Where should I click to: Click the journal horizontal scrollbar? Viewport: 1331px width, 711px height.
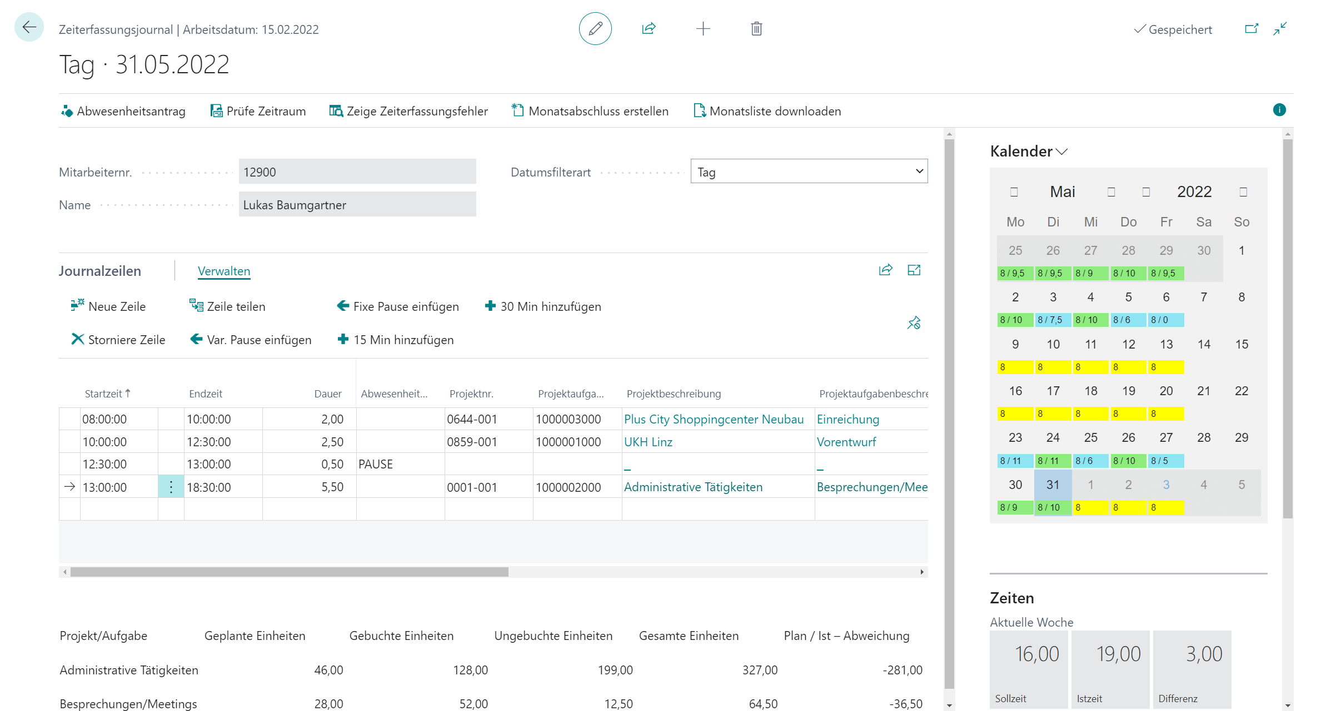[289, 572]
